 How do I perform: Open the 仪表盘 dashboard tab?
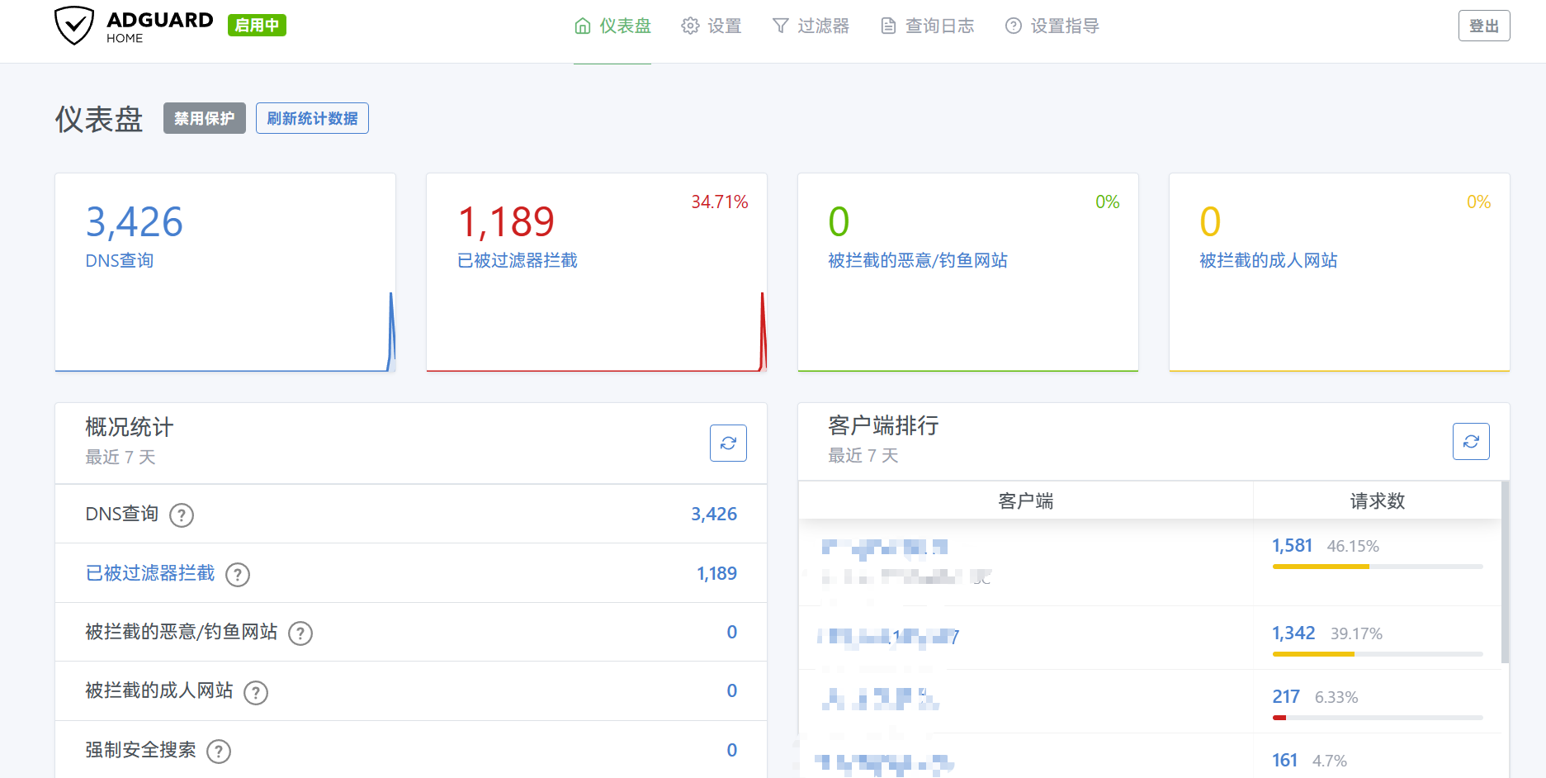[x=612, y=26]
